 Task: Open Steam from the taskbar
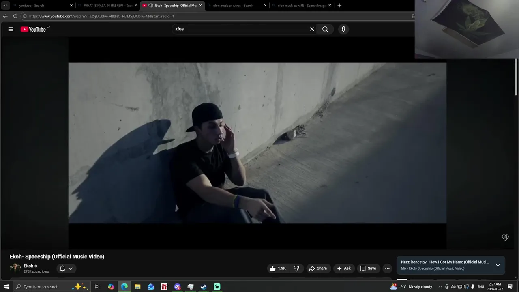tap(204, 287)
